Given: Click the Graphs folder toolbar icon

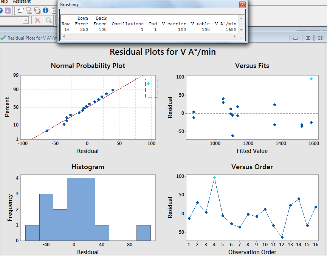Looking at the screenshot, I should point(37,10).
